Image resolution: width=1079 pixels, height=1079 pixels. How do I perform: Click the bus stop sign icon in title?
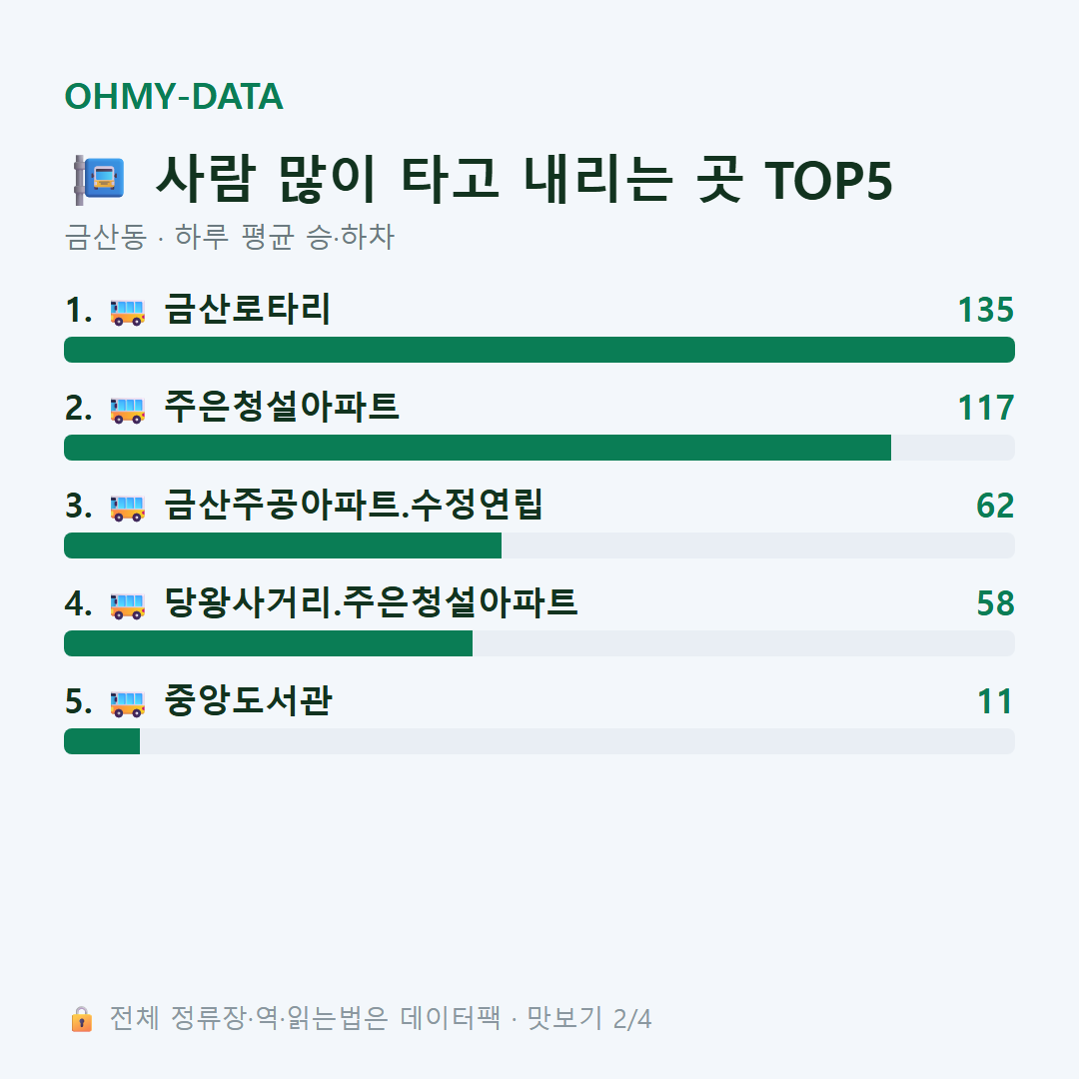[99, 180]
